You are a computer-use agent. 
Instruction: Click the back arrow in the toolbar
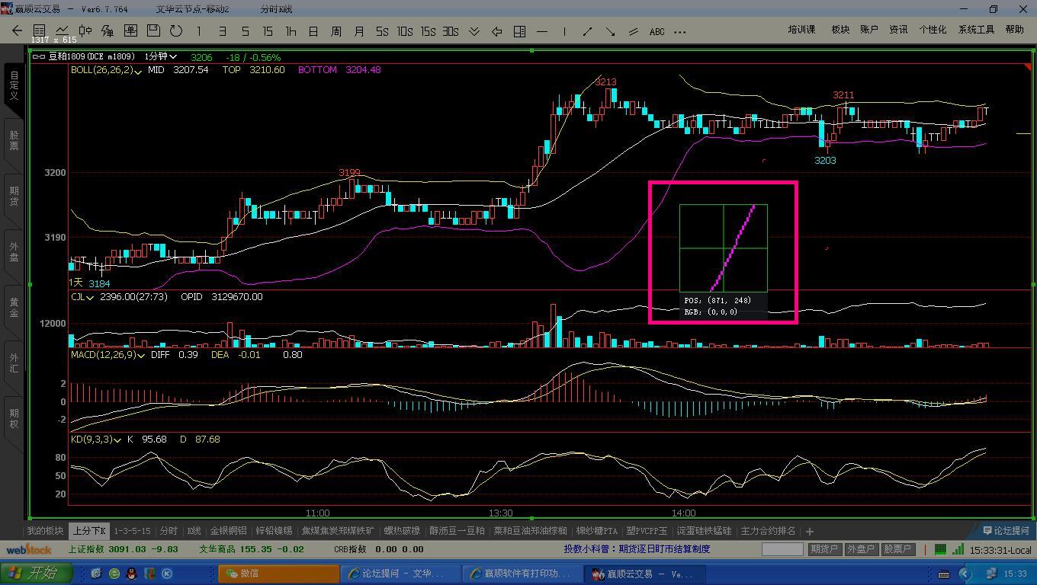17,31
